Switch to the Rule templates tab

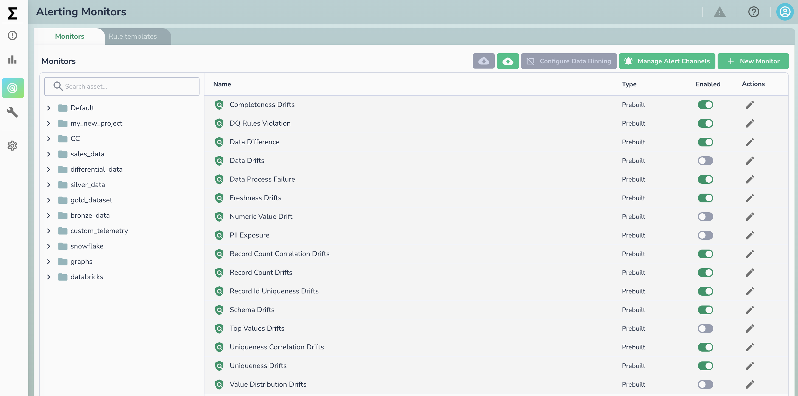click(133, 36)
